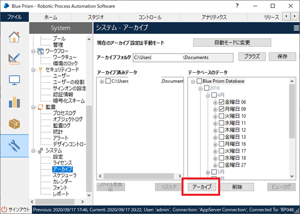Select ライセンス in the tree
Viewport: 300px width, 214px height.
click(x=63, y=163)
